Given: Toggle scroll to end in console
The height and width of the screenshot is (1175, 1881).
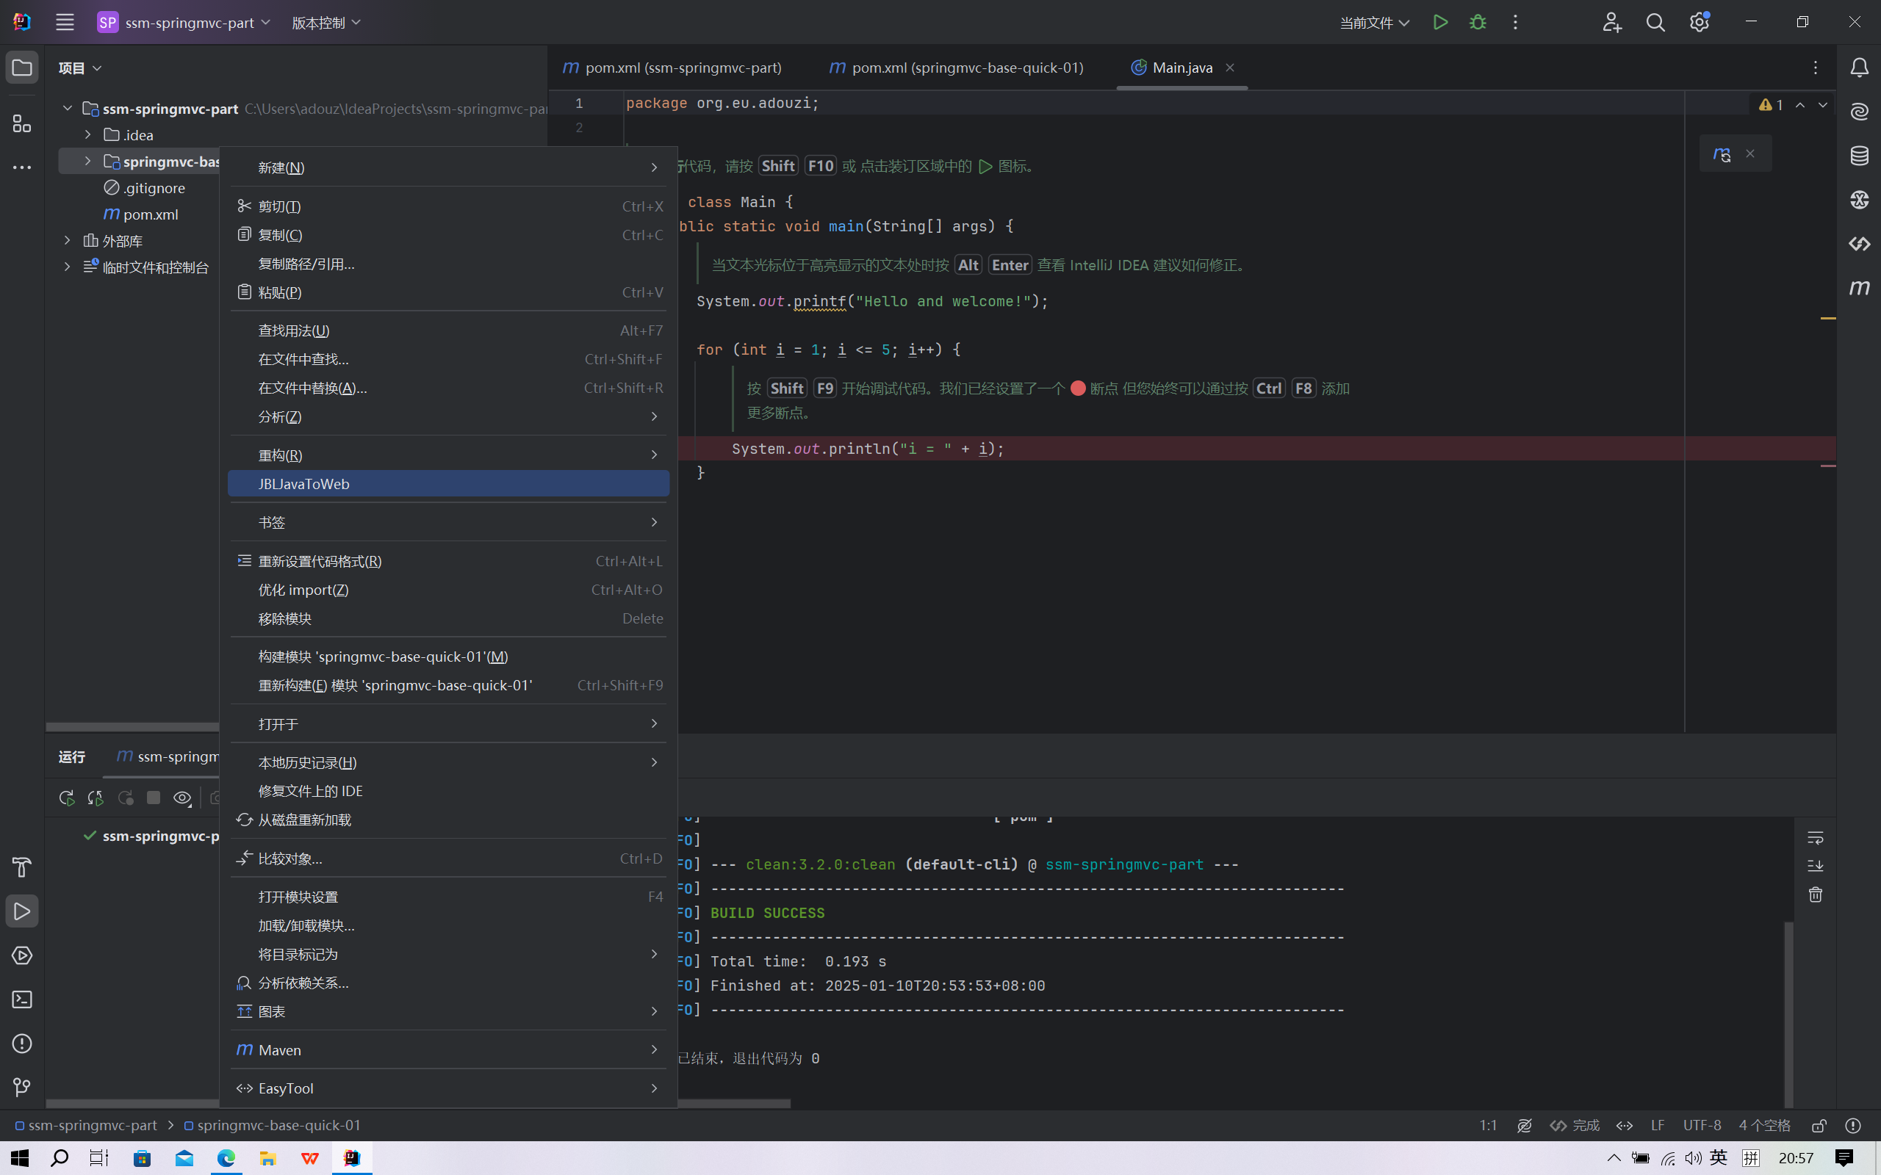Looking at the screenshot, I should click(x=1815, y=866).
